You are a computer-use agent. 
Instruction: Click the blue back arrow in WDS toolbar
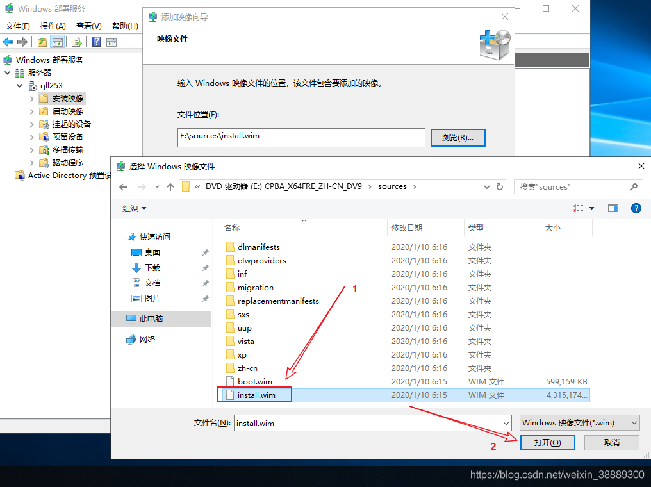click(x=8, y=42)
